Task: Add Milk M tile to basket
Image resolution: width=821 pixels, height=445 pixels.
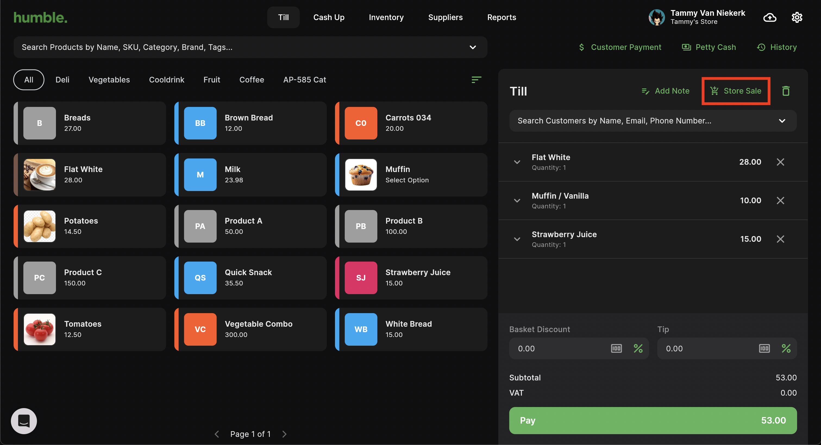Action: (250, 175)
